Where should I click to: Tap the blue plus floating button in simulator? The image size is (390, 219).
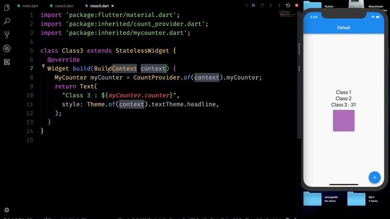coord(374,177)
